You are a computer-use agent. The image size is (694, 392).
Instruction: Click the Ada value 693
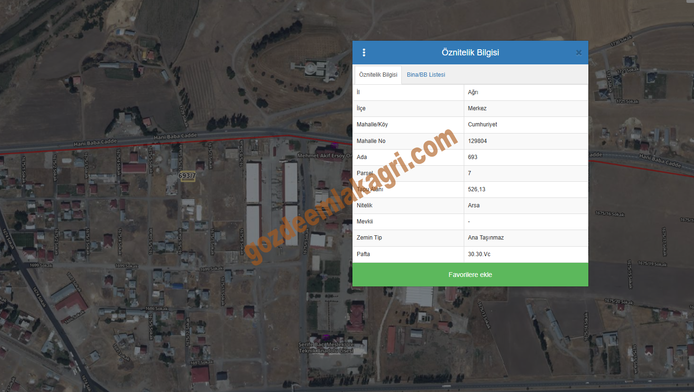click(x=472, y=157)
